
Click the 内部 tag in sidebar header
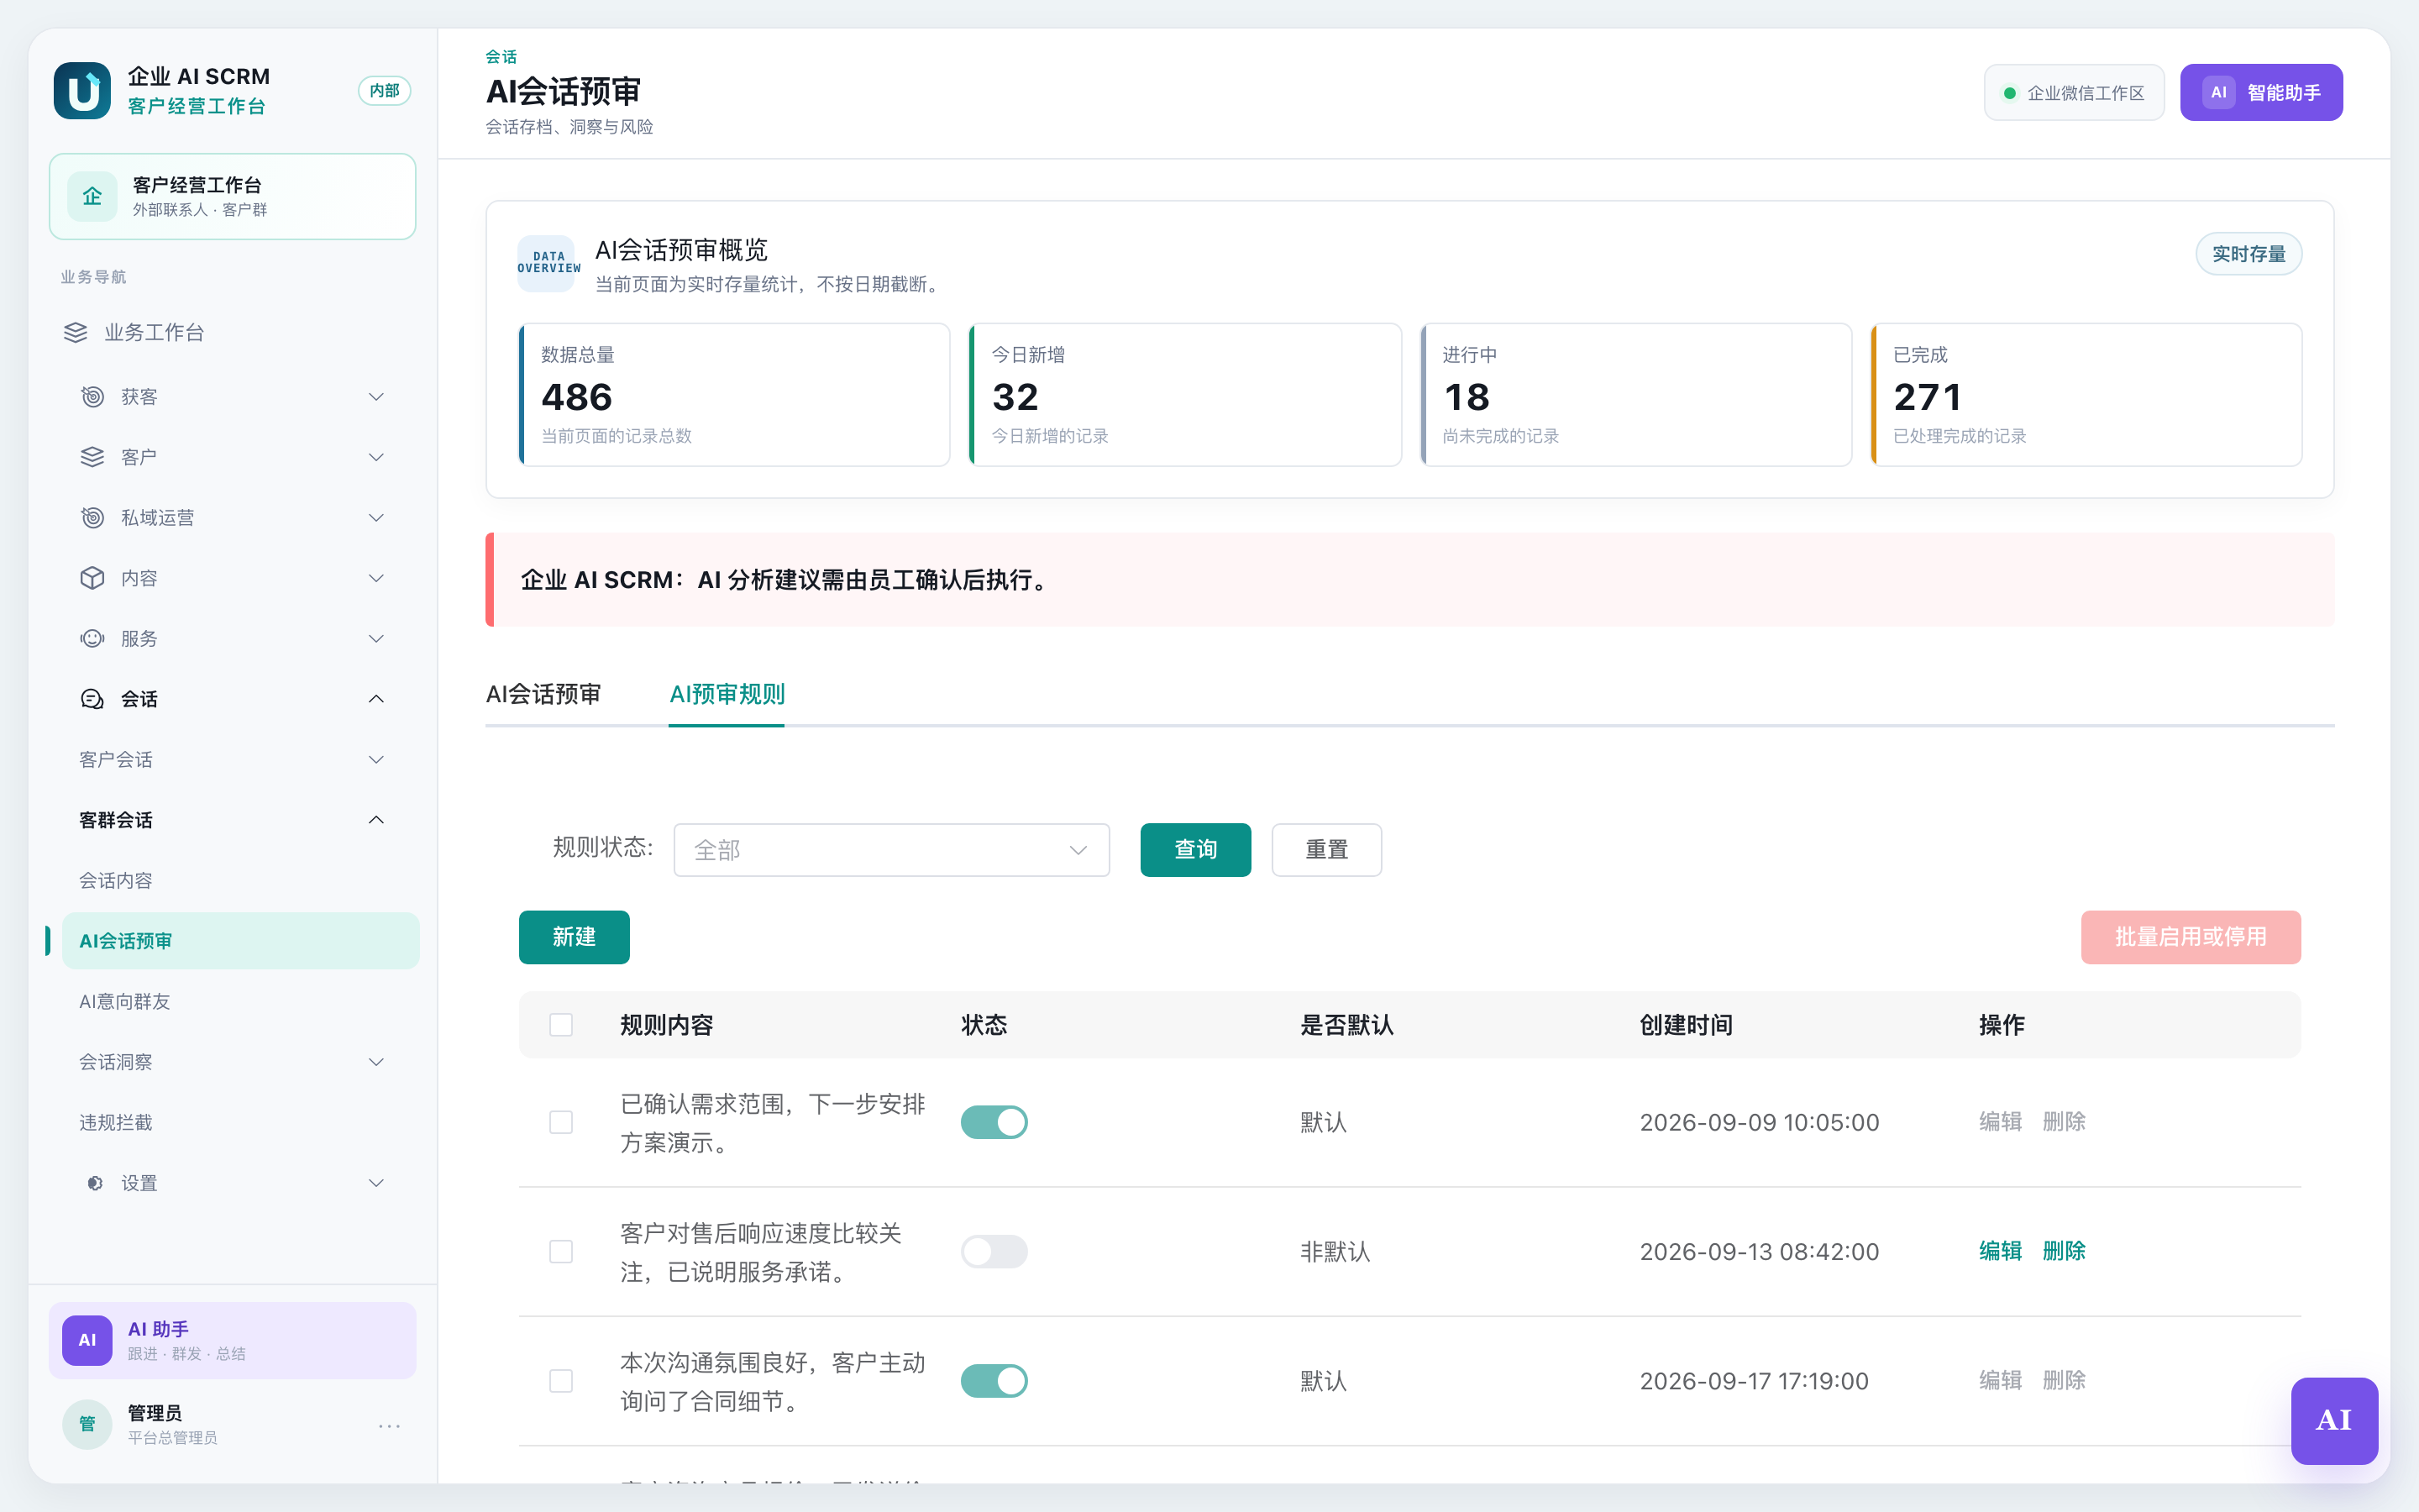tap(385, 91)
